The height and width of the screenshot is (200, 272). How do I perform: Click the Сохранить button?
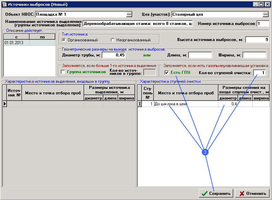216,193
